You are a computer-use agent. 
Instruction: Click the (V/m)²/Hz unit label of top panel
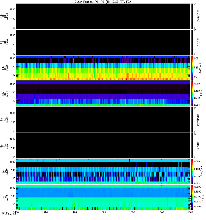pos(198,16)
